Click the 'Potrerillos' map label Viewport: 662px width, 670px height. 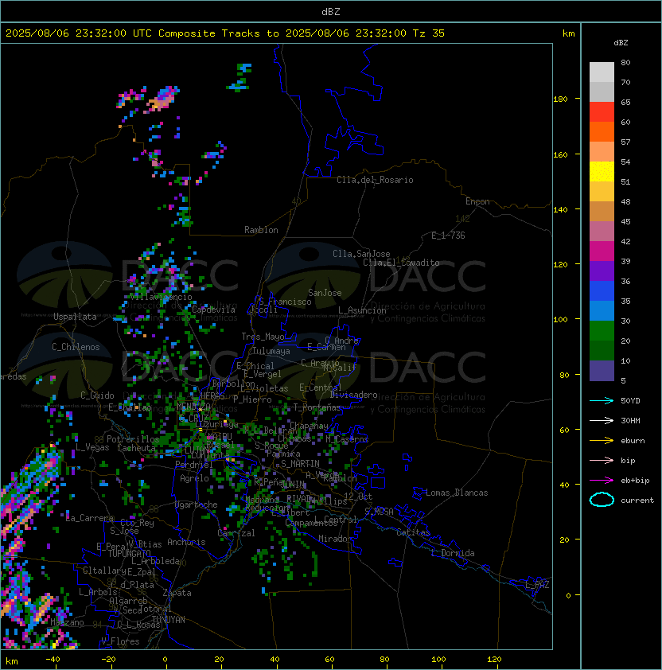coord(133,439)
